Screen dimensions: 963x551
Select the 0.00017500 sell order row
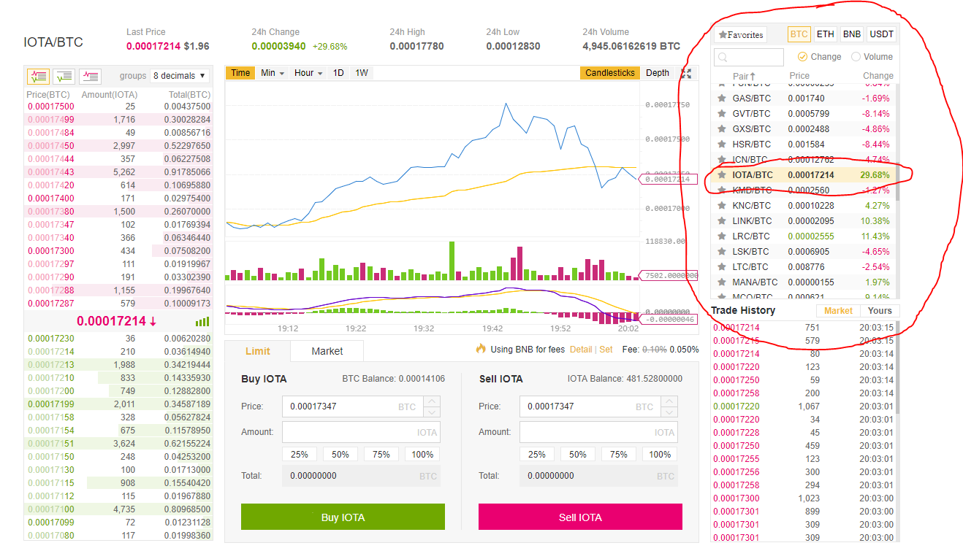pyautogui.click(x=118, y=107)
